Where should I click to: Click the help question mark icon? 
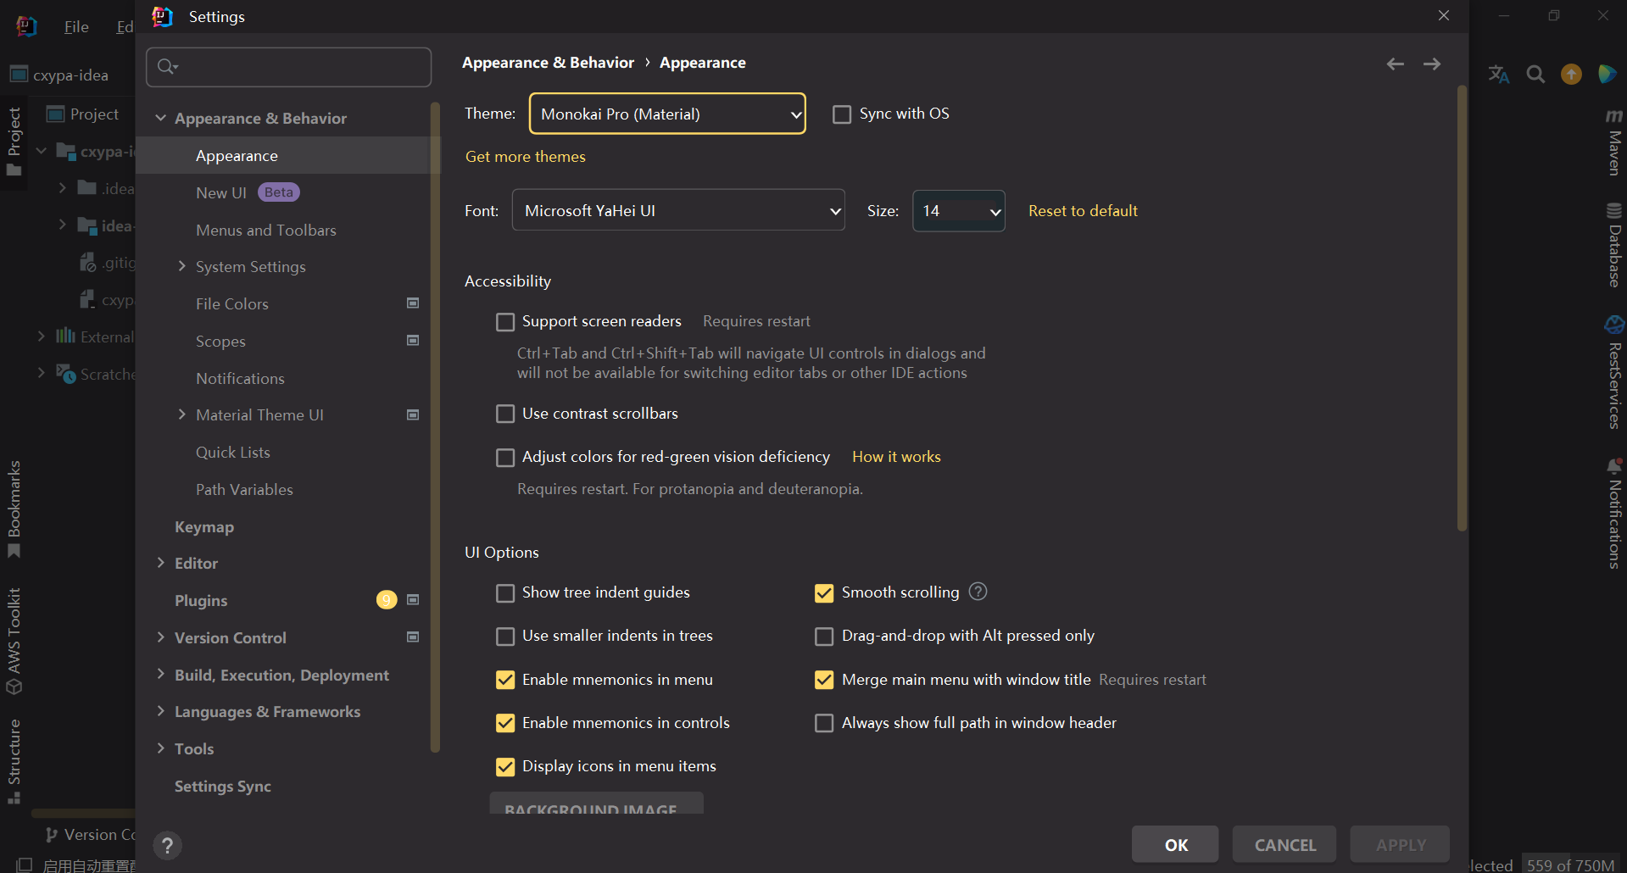click(167, 845)
